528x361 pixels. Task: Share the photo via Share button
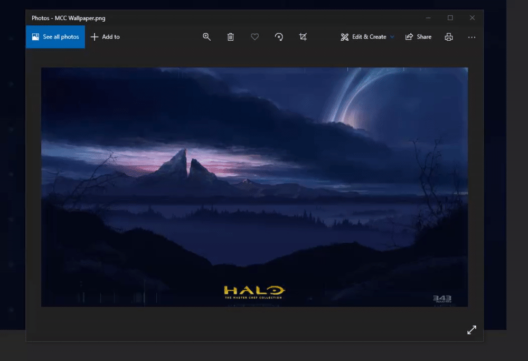(418, 36)
